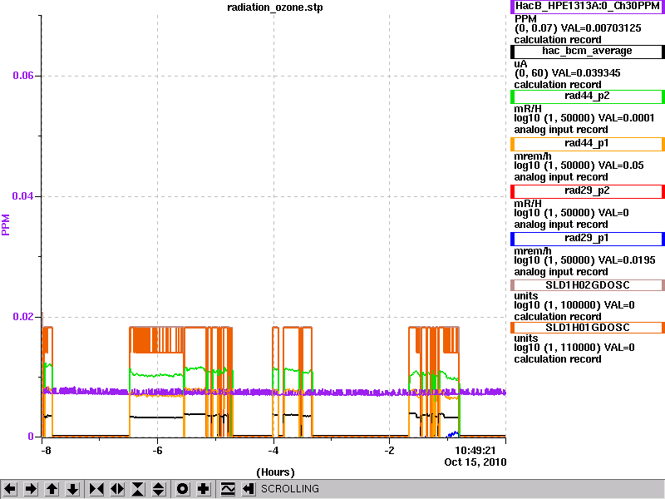Click the 0.02 y-axis tick label

coord(23,317)
